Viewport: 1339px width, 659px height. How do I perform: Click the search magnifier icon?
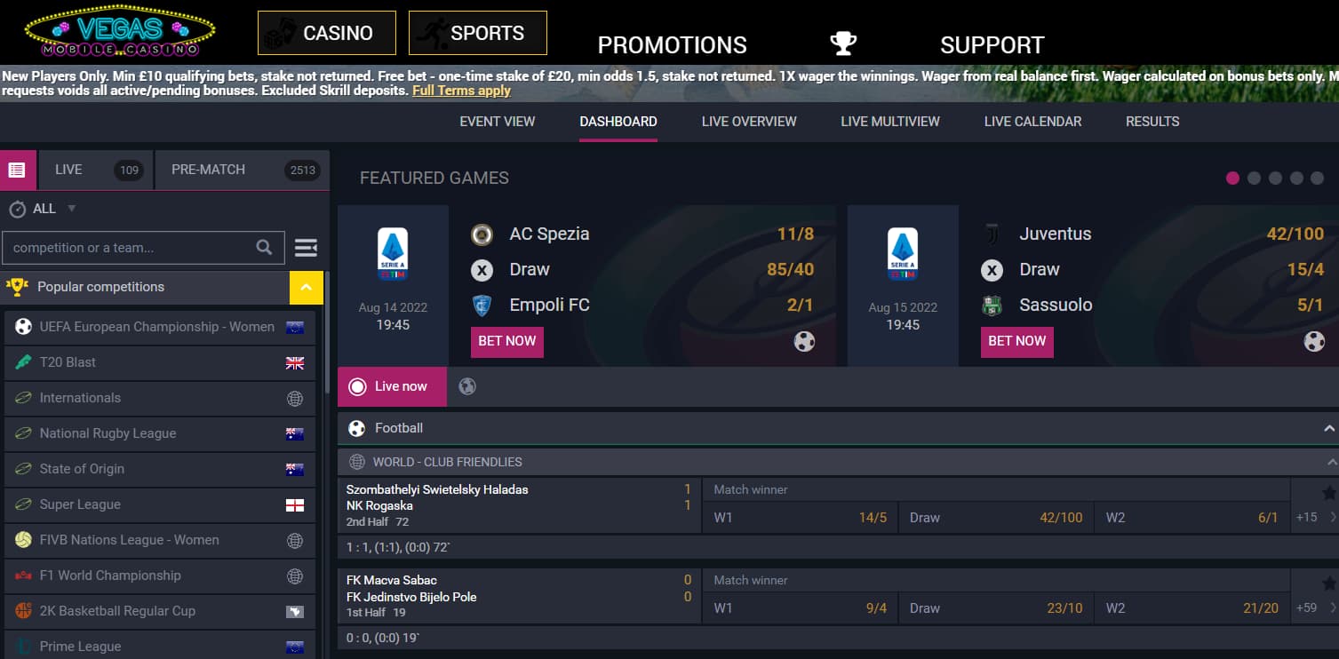tap(264, 248)
